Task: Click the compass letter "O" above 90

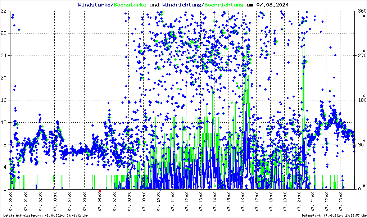Action: pyautogui.click(x=364, y=141)
